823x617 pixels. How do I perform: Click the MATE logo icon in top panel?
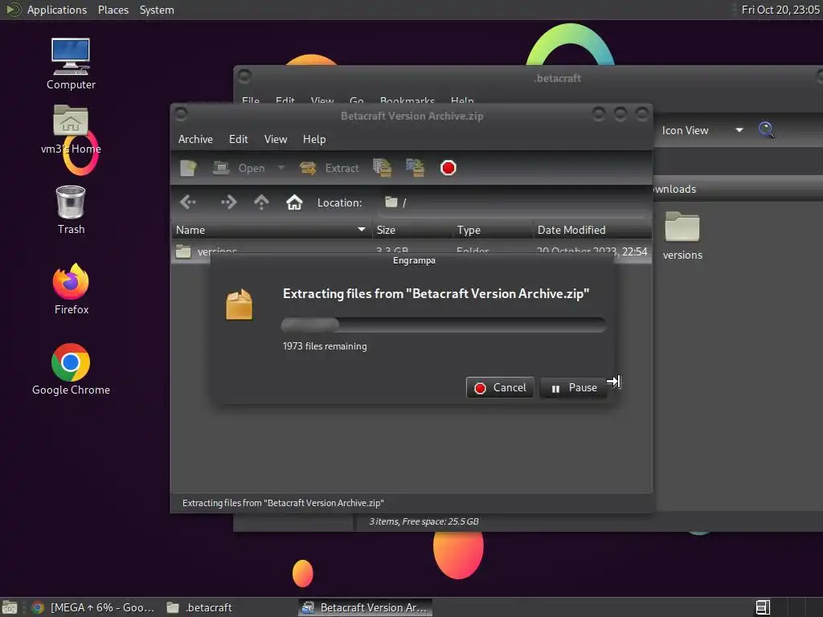pos(13,10)
